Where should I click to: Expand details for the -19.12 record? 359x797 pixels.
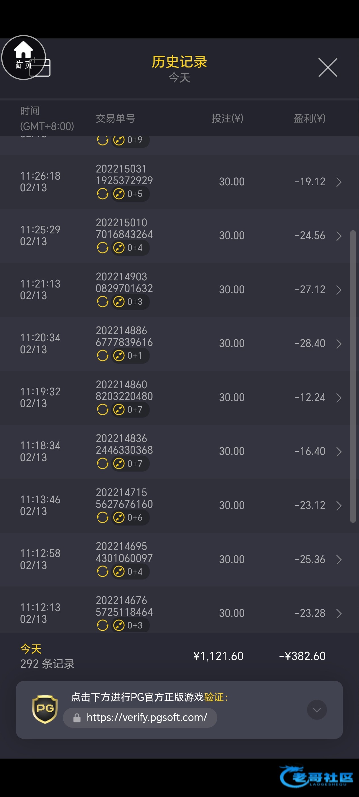click(339, 182)
